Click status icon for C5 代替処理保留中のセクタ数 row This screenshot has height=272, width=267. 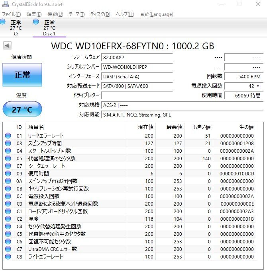coord(8,234)
